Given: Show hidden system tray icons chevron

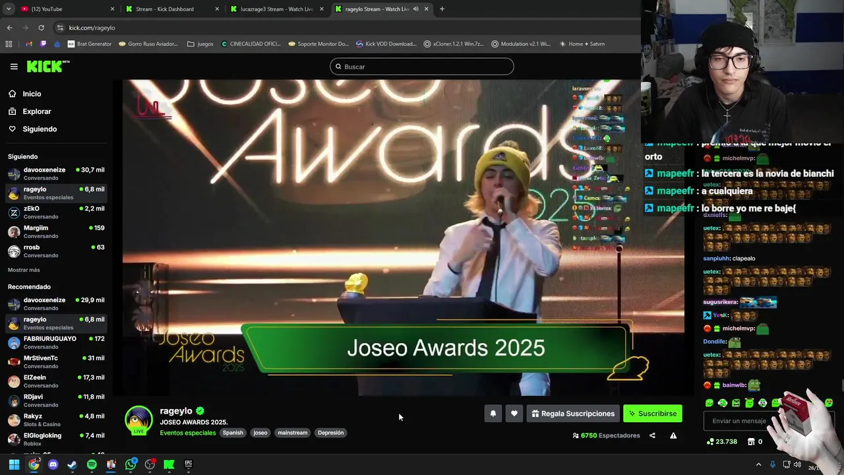Looking at the screenshot, I should click(x=758, y=464).
